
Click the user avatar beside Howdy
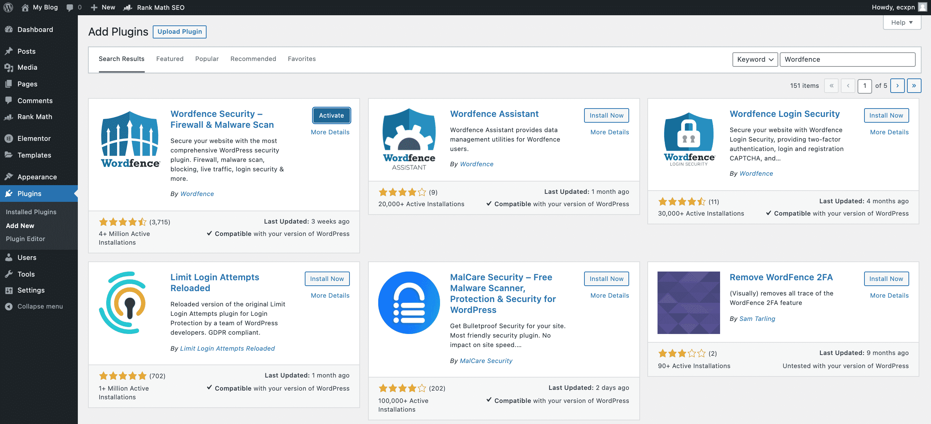[923, 7]
